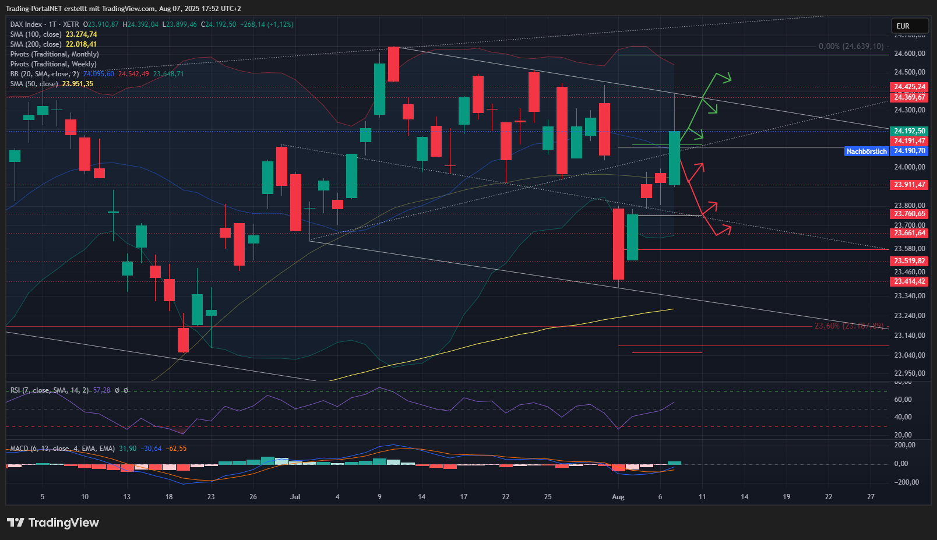The height and width of the screenshot is (540, 937).
Task: Click the TradingView logo icon
Action: click(16, 523)
